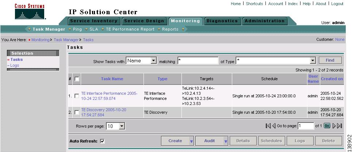Expand the Create button menu

191,141
